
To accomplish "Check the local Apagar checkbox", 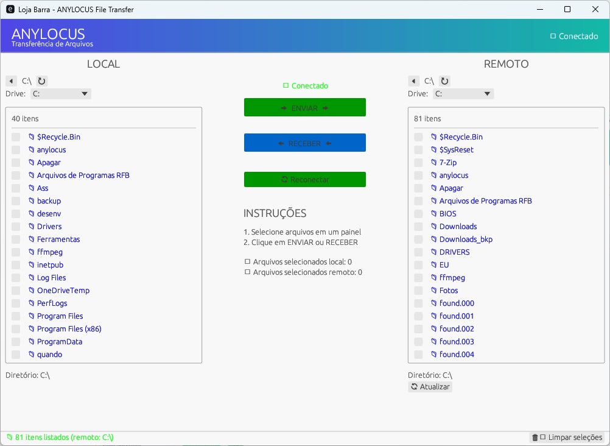I will [16, 163].
